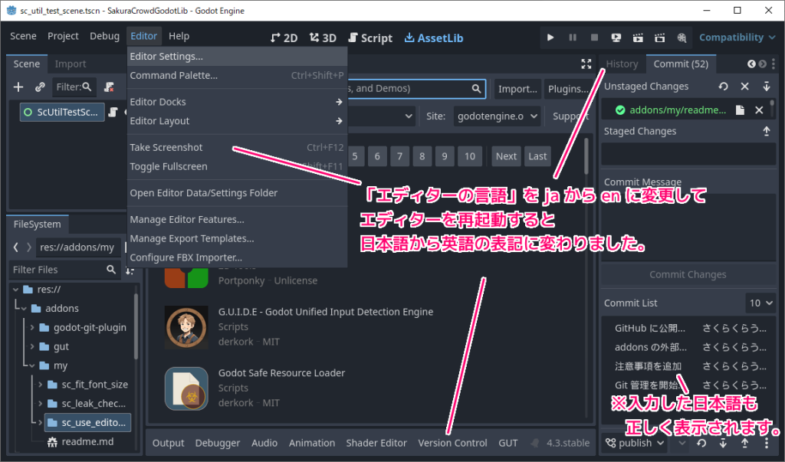785x462 pixels.
Task: Click the Import... button in AssetLib
Action: click(x=517, y=89)
